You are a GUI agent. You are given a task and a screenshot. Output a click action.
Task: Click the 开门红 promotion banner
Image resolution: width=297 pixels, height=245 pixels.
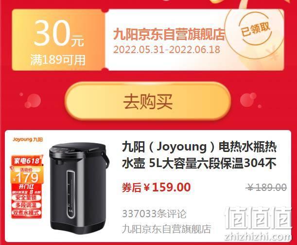click(x=26, y=187)
